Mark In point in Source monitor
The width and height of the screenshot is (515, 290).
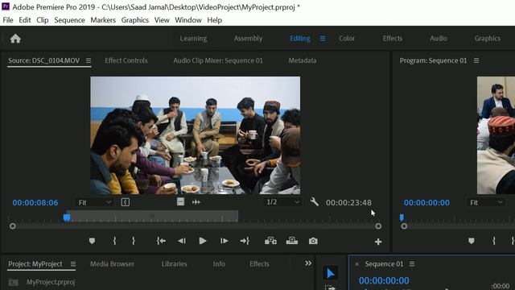[114, 241]
